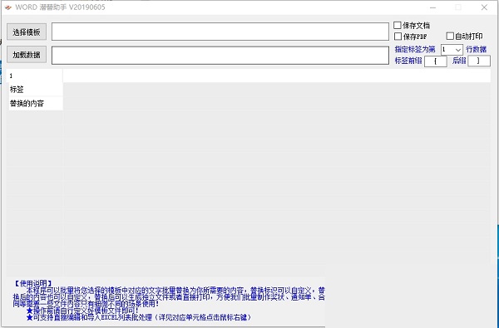Edit the 后缀 suffix field
The image size is (499, 328).
479,61
